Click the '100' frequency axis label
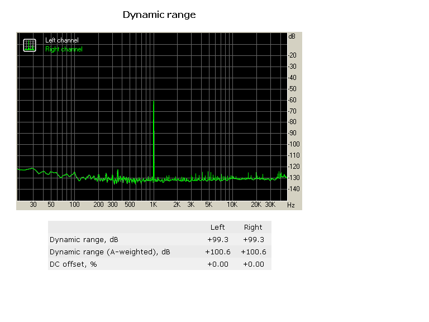The height and width of the screenshot is (322, 429). tap(74, 205)
